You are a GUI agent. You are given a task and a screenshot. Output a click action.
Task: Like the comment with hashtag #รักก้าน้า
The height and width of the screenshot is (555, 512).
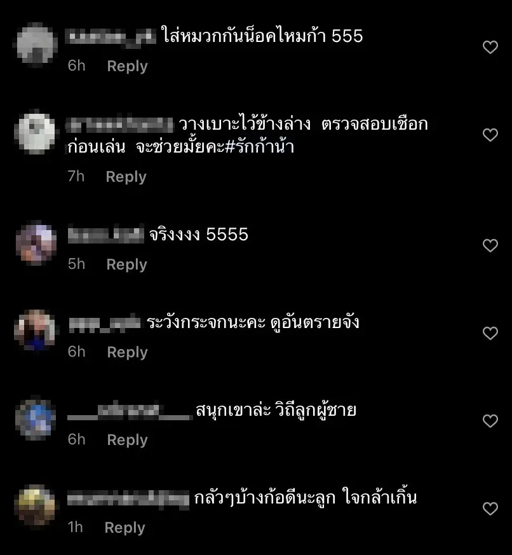490,135
